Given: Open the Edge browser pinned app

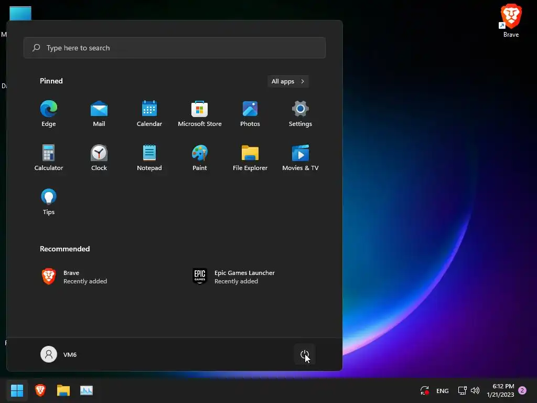Looking at the screenshot, I should [49, 114].
